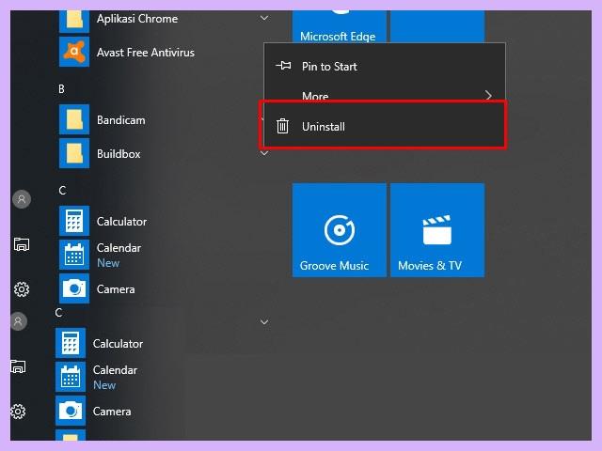The image size is (602, 451).
Task: Choose Pin to Start from context menu
Action: click(385, 67)
